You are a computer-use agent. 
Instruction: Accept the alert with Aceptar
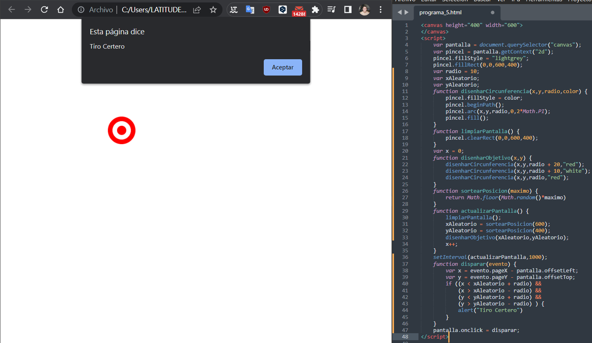283,67
